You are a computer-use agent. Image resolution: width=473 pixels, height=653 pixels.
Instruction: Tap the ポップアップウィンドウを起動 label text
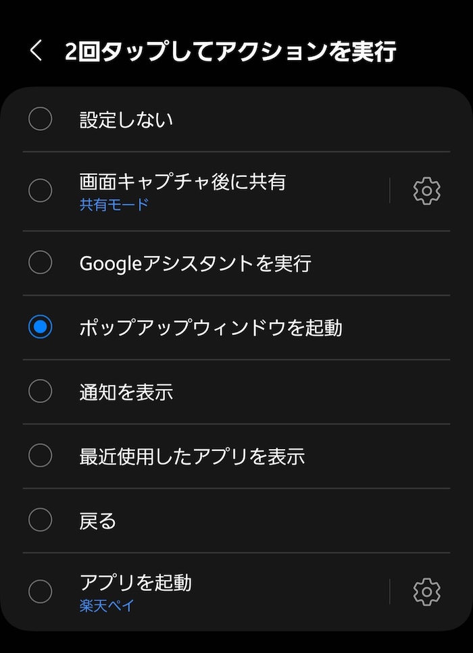[211, 328]
